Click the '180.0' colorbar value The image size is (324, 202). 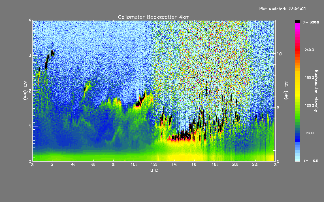pos(309,78)
